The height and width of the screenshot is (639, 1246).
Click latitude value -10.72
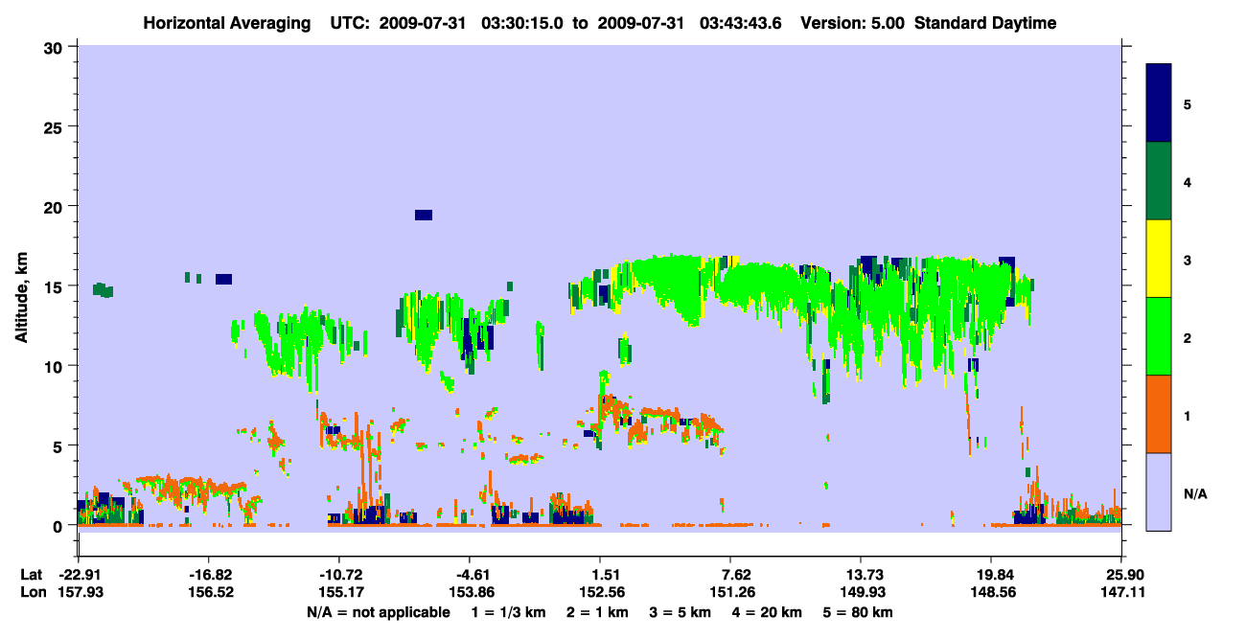click(x=338, y=574)
